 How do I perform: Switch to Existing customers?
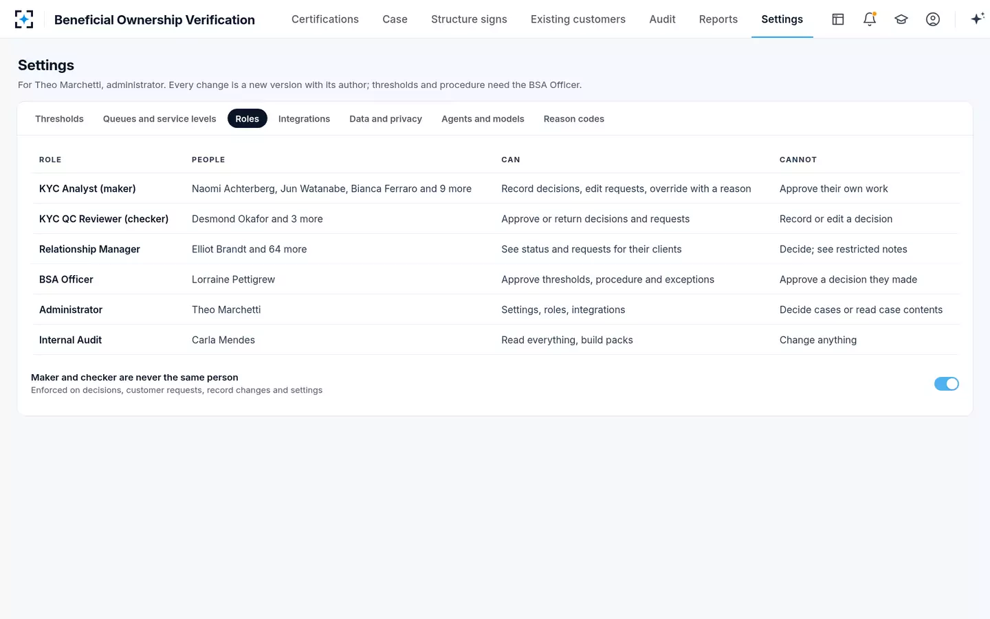click(578, 19)
